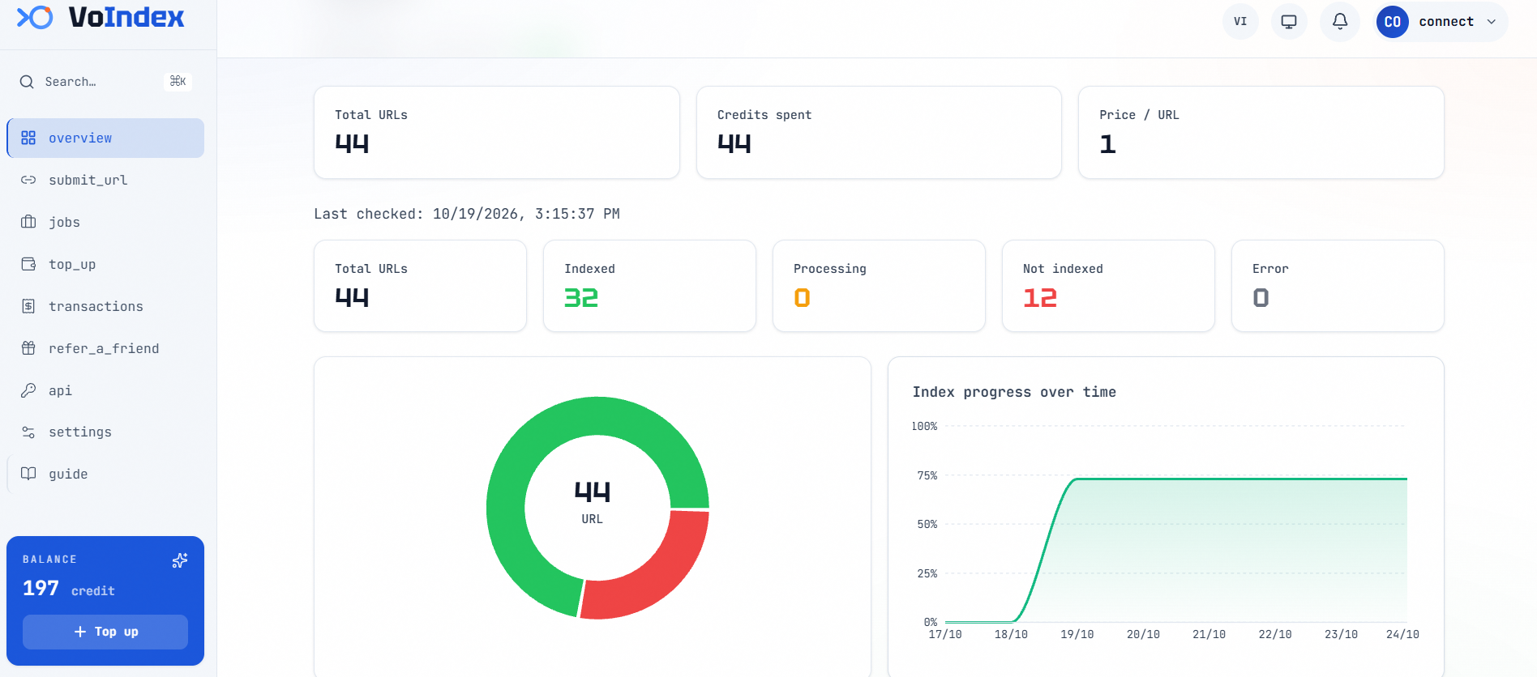Click the Last checked timestamp text
The height and width of the screenshot is (677, 1537).
[467, 214]
